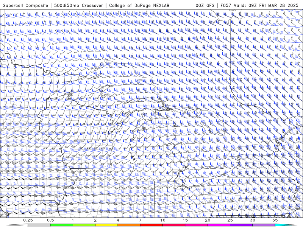Click the '20' legend value
This screenshot has height=227, width=303.
[x=208, y=220]
